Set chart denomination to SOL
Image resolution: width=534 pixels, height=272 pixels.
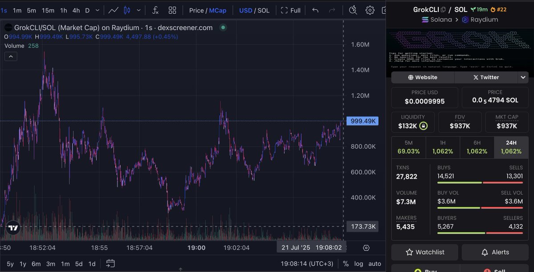click(263, 11)
